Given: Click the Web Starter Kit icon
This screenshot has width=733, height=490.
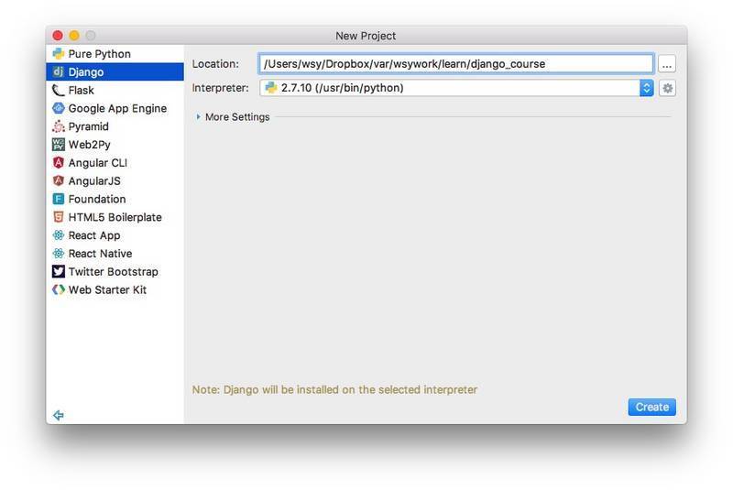Looking at the screenshot, I should (x=58, y=289).
